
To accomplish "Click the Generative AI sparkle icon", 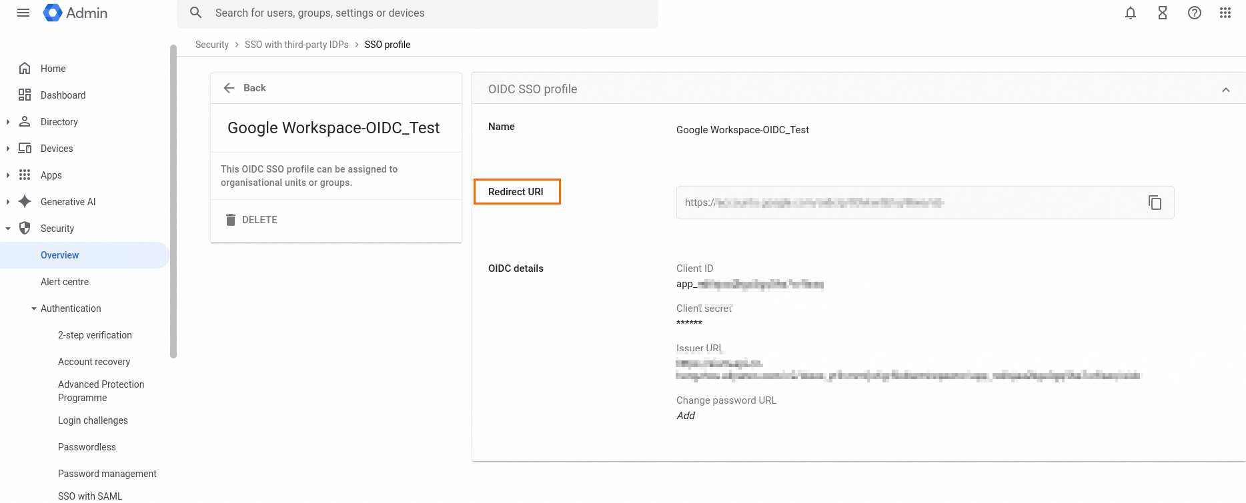I will pyautogui.click(x=25, y=201).
